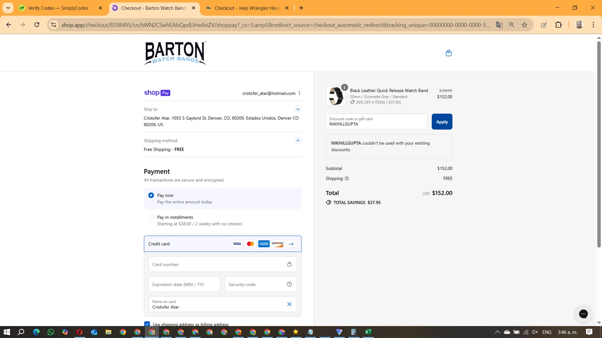
Task: Open the Windows Start menu
Action: coord(7,332)
